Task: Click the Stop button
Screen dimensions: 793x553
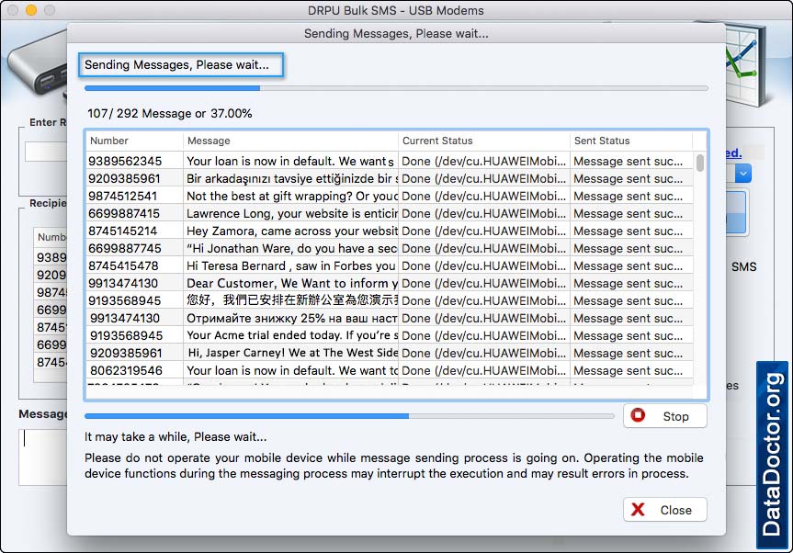Action: point(664,416)
